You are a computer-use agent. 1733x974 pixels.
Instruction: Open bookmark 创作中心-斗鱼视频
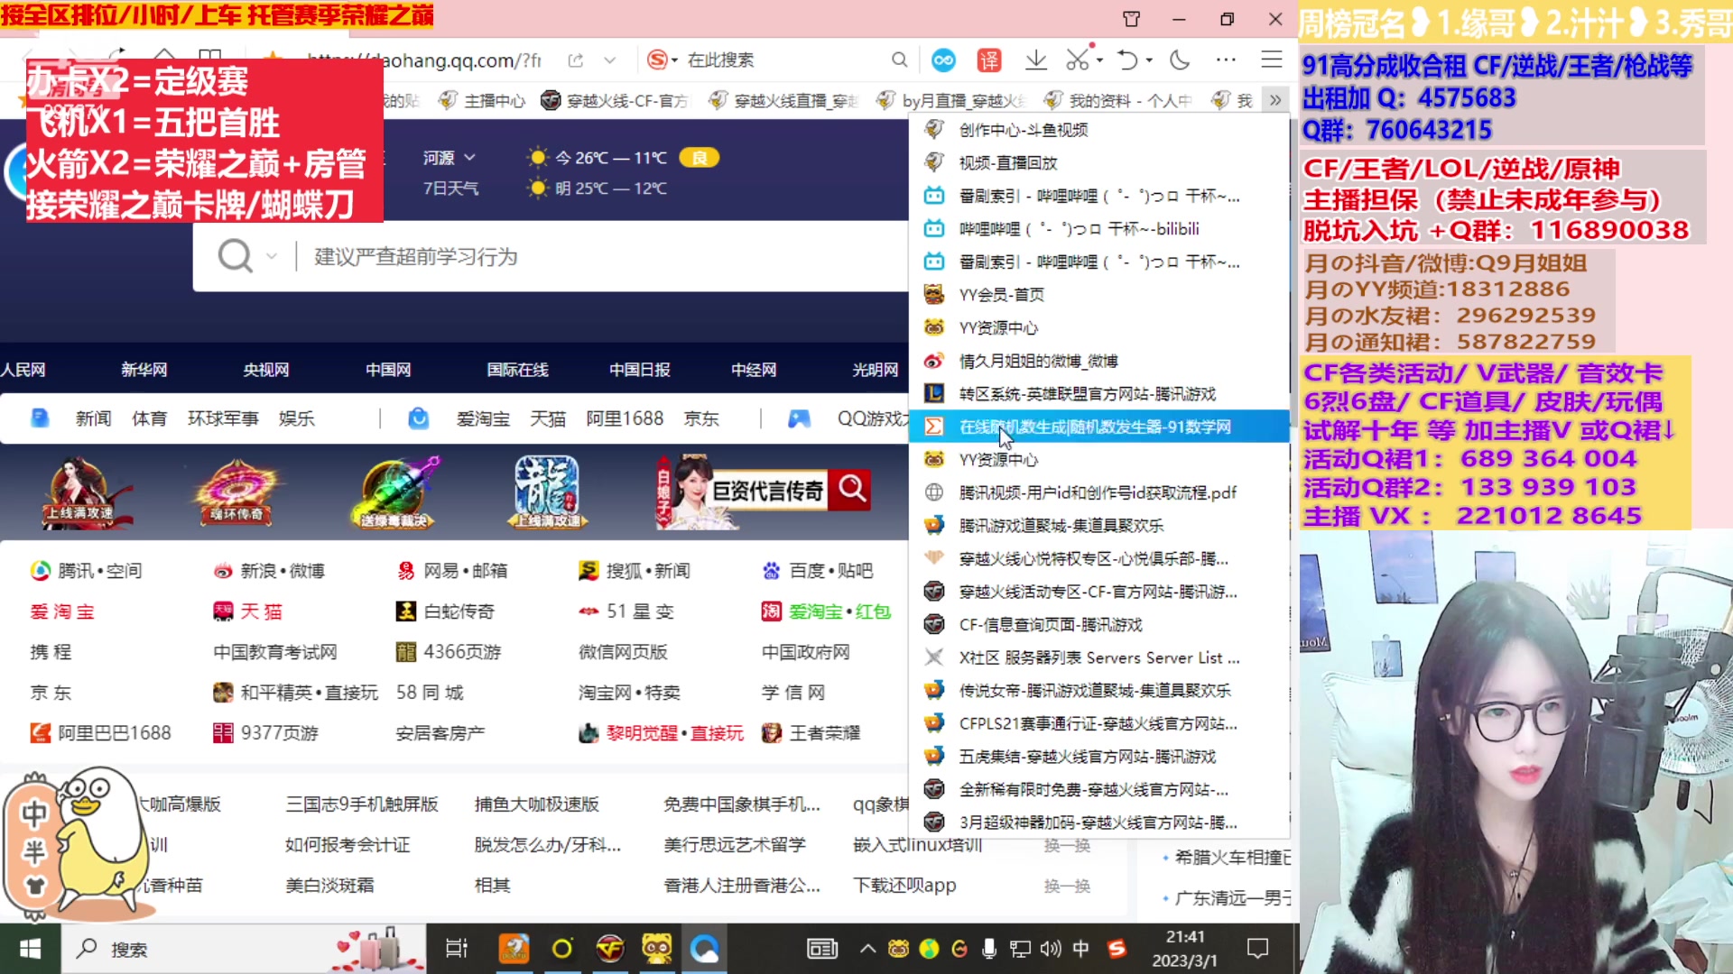(x=1098, y=130)
